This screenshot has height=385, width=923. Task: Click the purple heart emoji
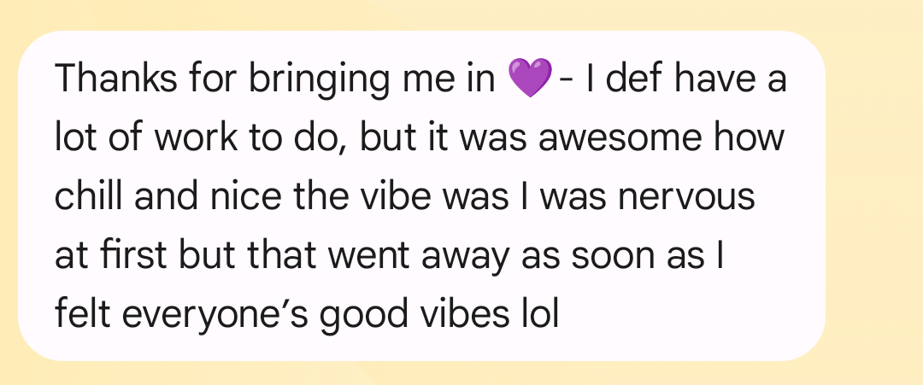pyautogui.click(x=530, y=78)
